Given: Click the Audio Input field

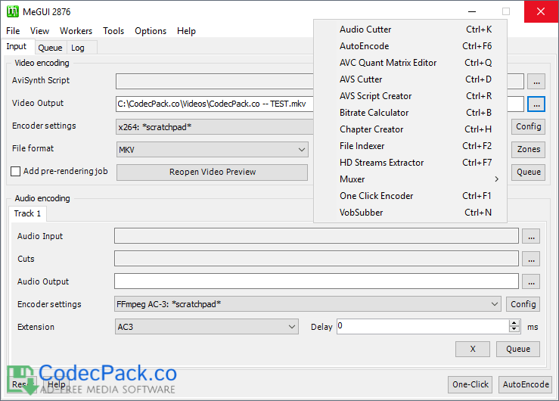Looking at the screenshot, I should point(316,236).
